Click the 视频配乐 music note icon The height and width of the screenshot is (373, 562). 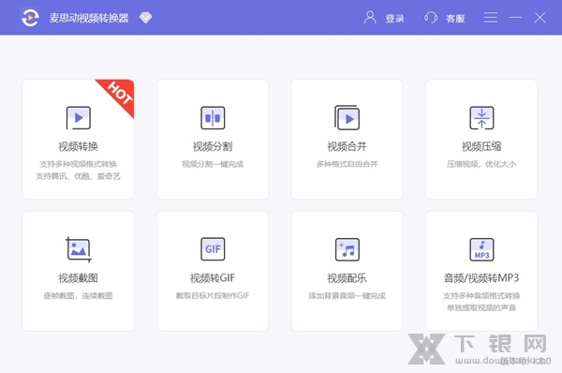pos(347,249)
